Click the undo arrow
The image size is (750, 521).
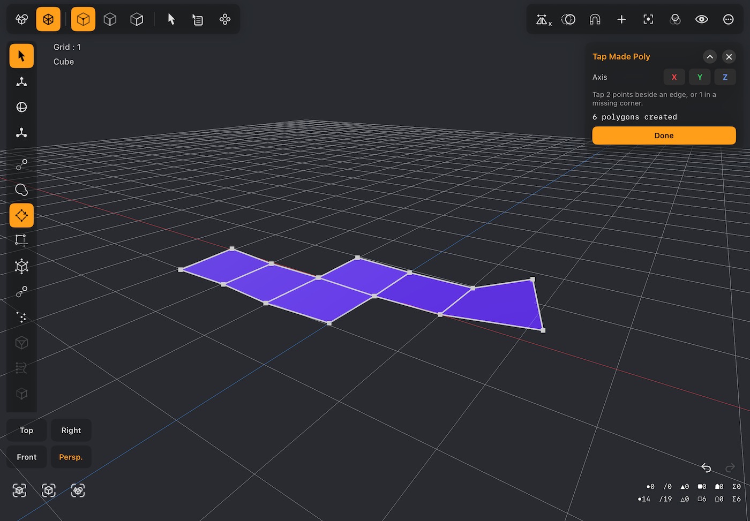[706, 468]
